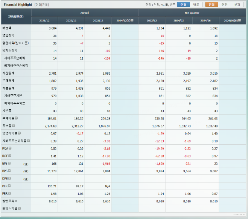The image size is (248, 219).
Task: Open help icon next to 배당수익률
Action: tap(19, 208)
